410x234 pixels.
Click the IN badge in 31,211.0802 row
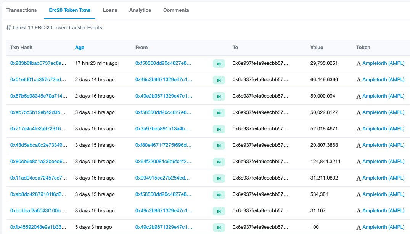[219, 178]
